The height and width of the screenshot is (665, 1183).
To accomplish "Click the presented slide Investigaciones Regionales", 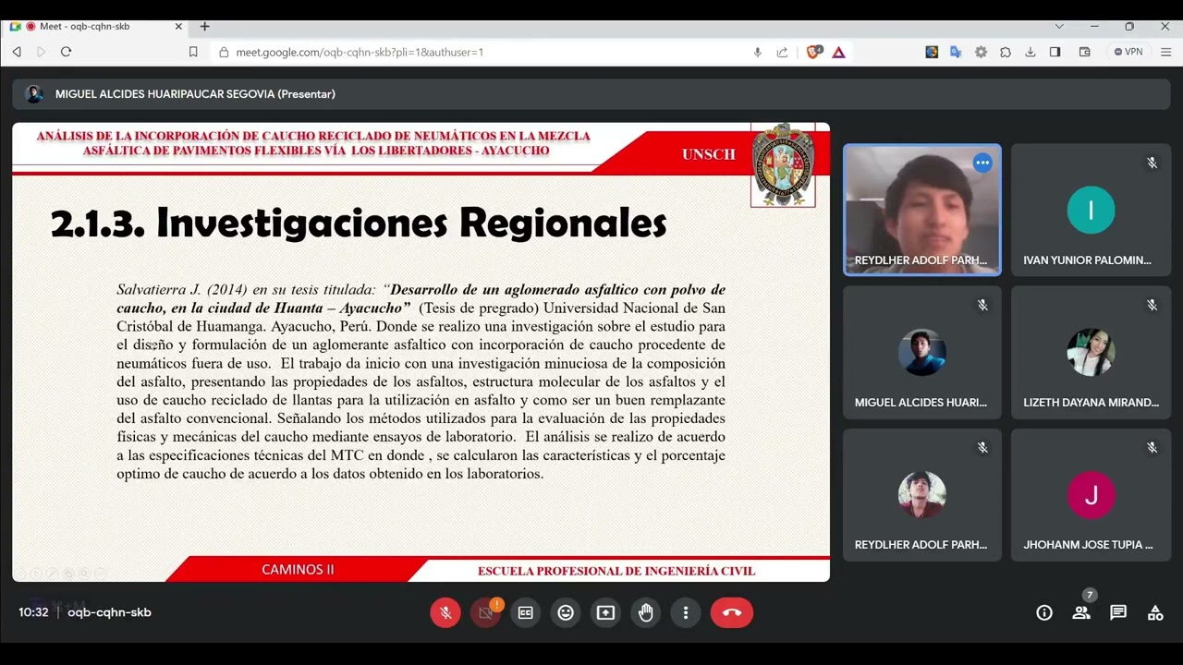I will pos(421,352).
